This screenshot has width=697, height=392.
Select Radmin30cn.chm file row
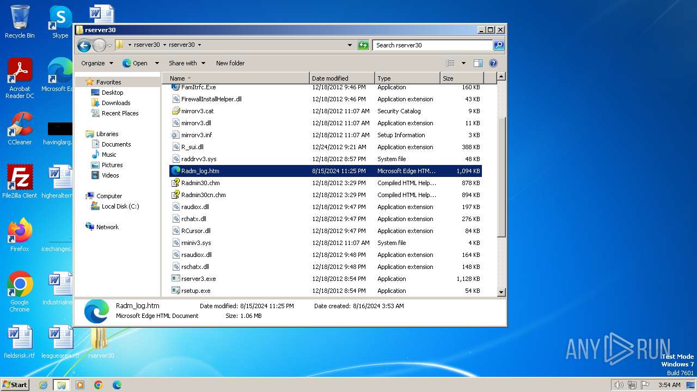coord(326,195)
